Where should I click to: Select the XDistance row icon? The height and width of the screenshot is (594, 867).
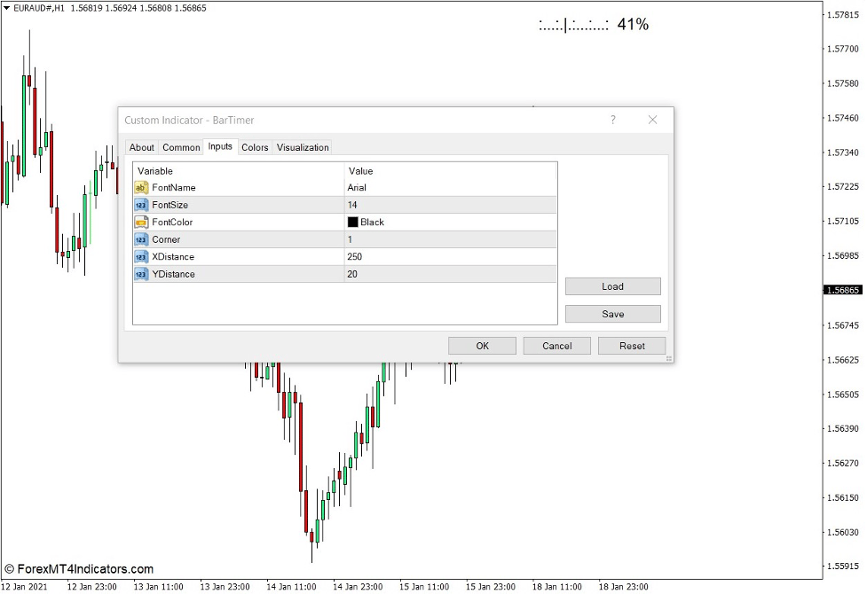(x=141, y=256)
